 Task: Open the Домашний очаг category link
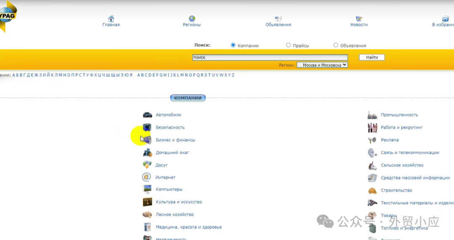pos(172,152)
